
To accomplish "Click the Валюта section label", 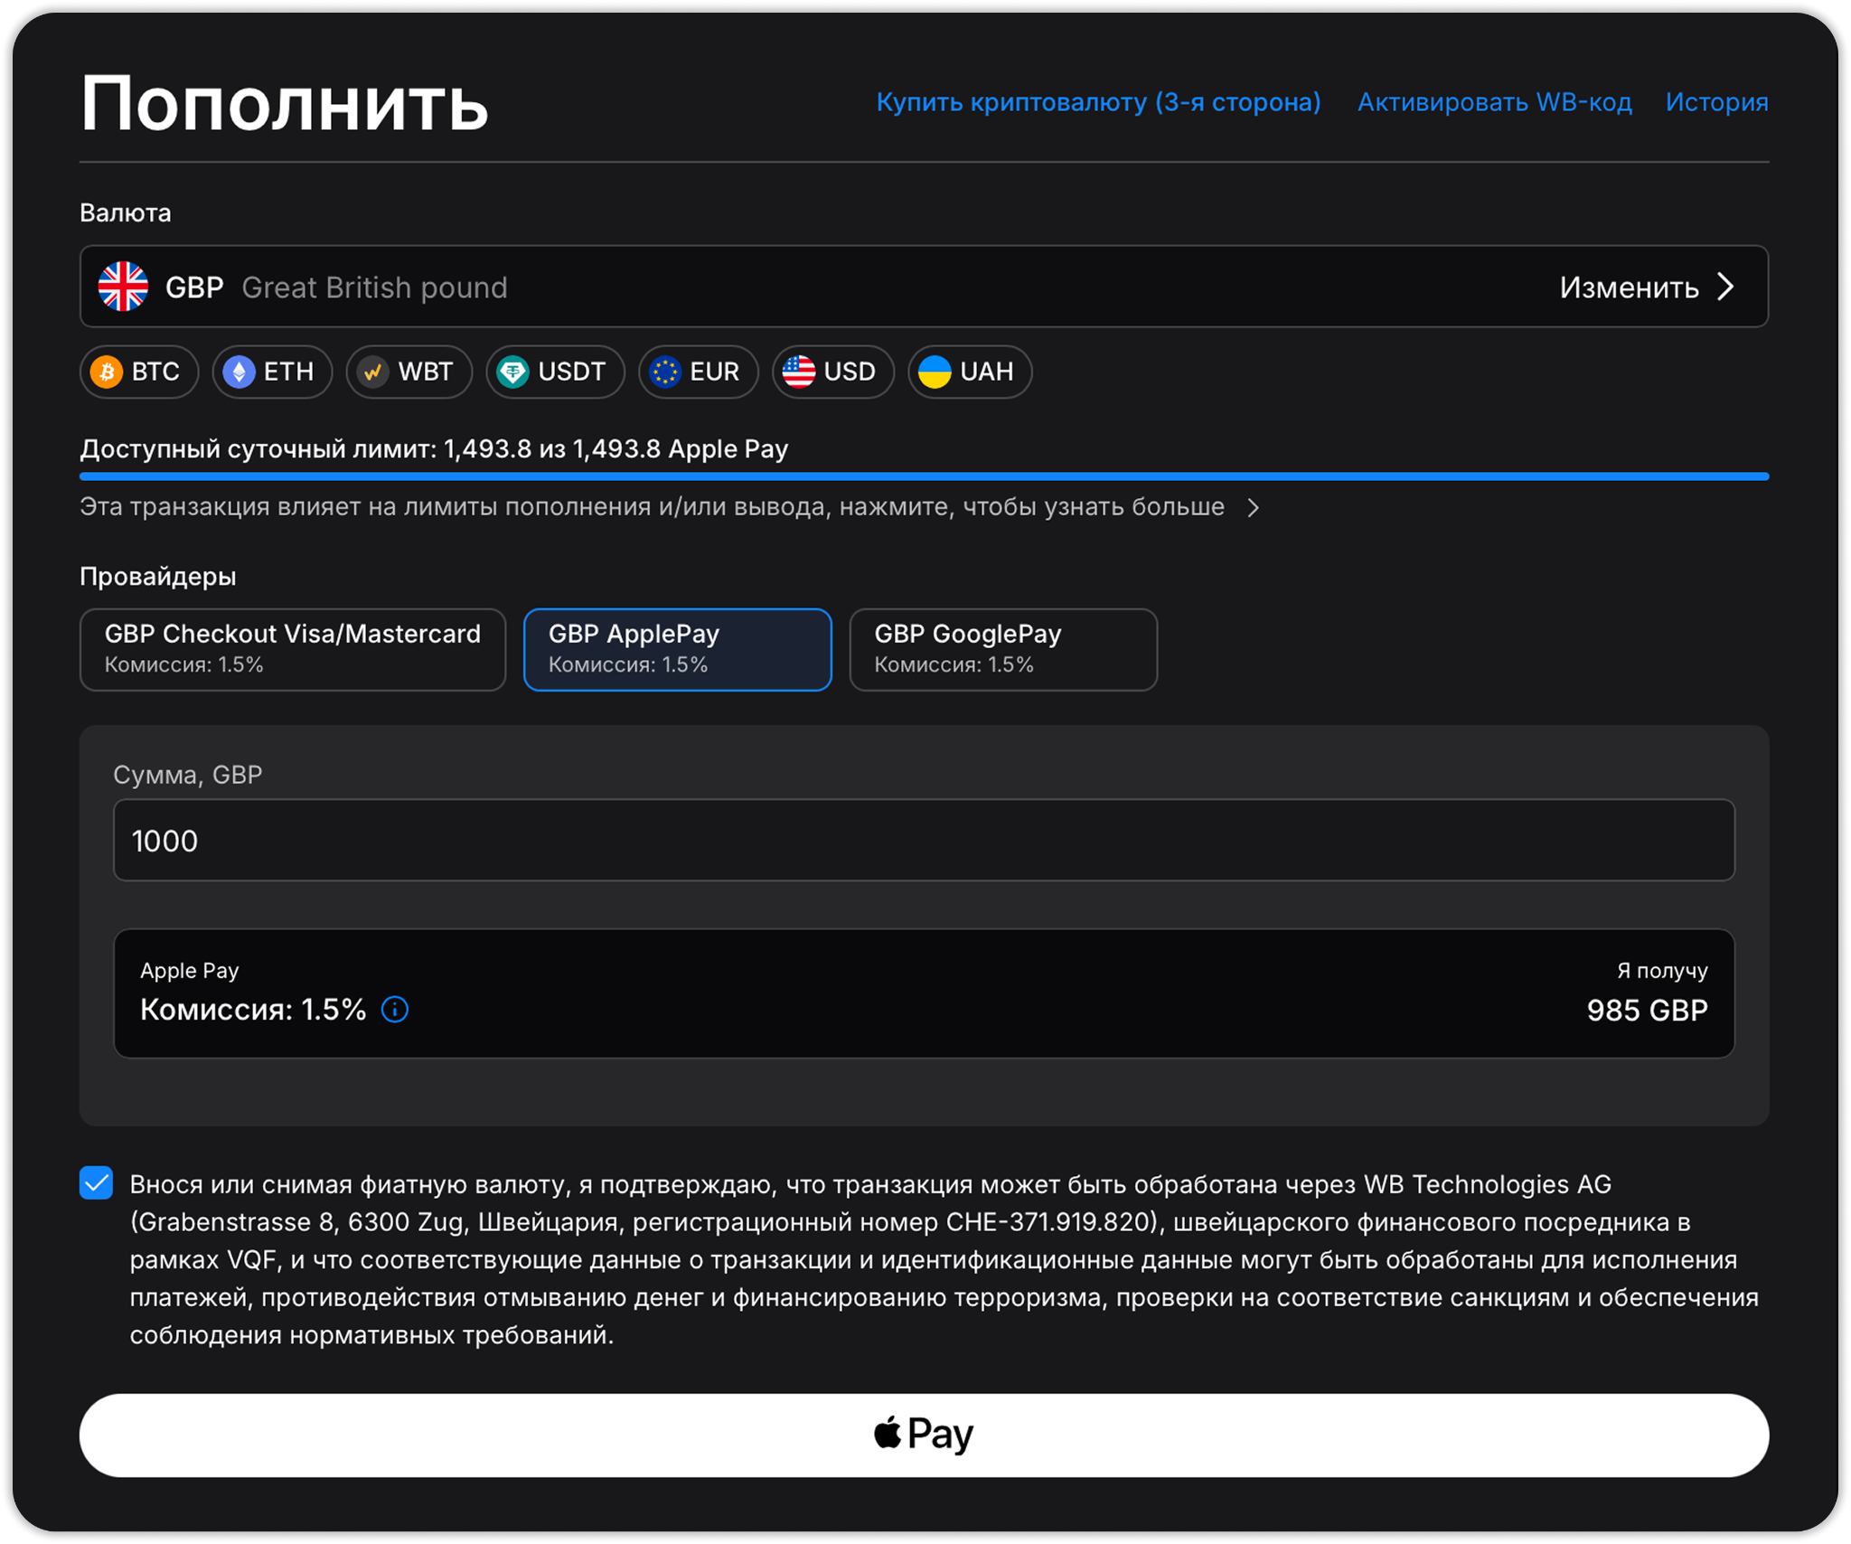I will [x=126, y=212].
